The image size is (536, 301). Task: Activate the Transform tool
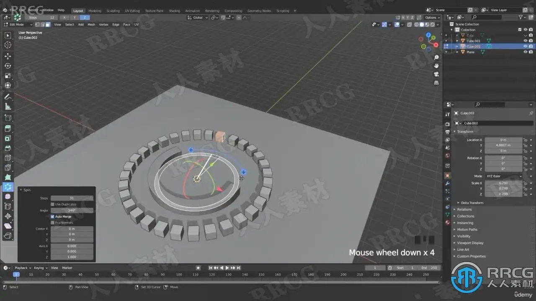click(8, 85)
